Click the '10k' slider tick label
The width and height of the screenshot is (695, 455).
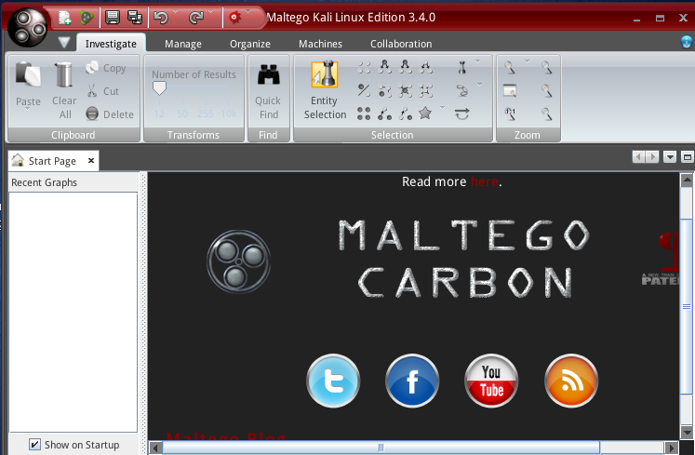[x=229, y=114]
